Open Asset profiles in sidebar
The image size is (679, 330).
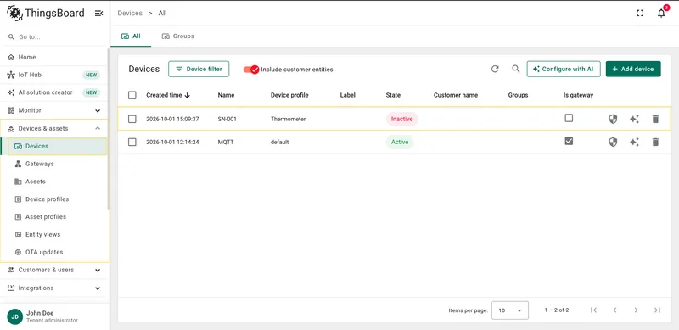point(54,217)
